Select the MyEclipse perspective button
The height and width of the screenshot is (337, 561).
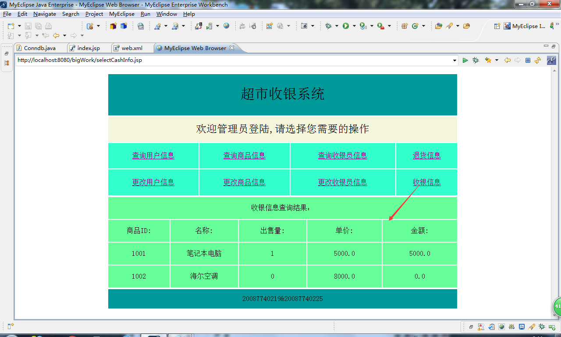(525, 26)
